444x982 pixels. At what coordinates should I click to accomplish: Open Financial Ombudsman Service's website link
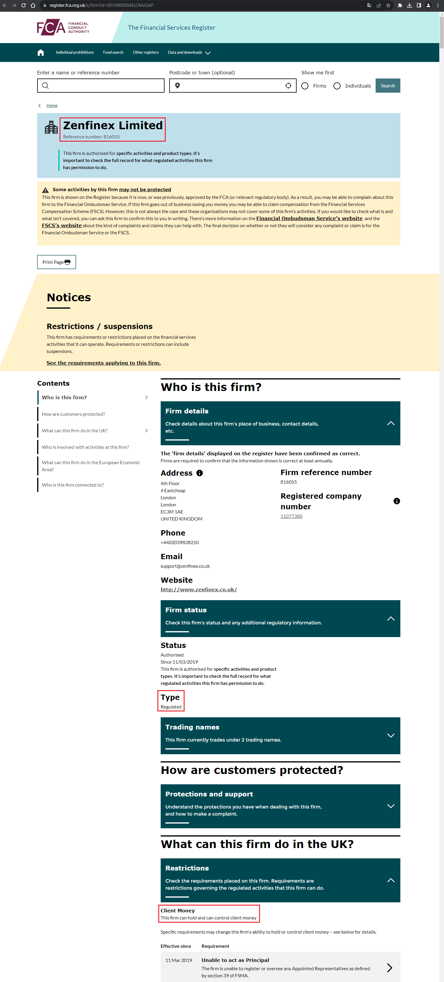pos(309,218)
